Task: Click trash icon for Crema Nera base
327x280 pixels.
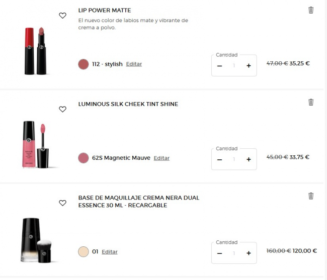Action: [311, 196]
